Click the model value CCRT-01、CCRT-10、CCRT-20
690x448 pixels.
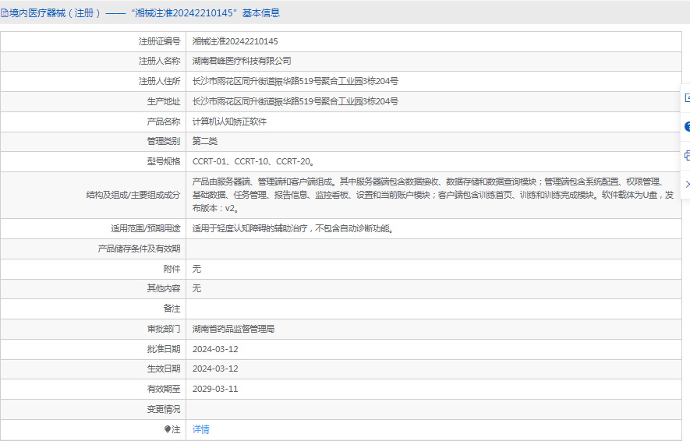(253, 161)
